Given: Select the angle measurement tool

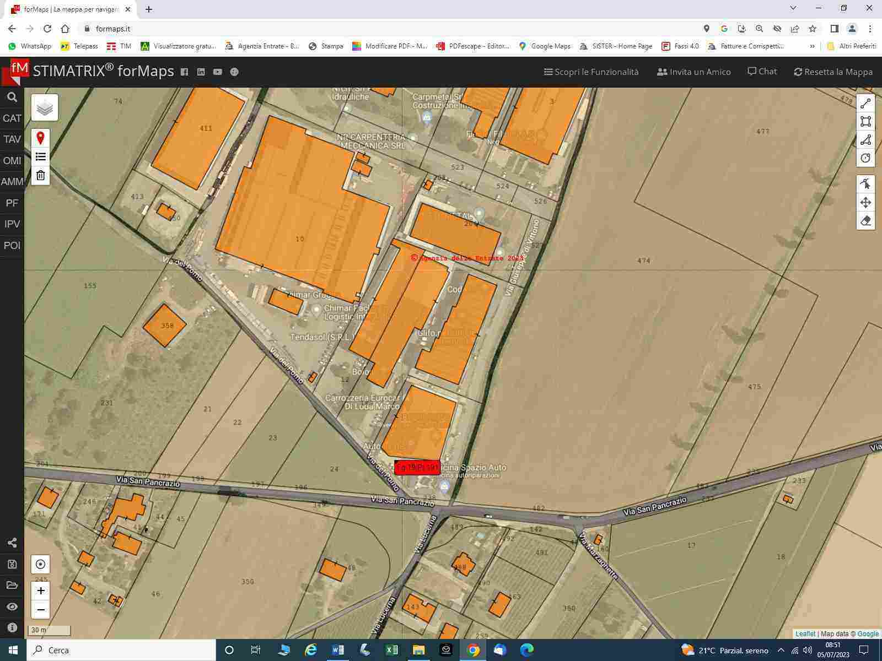Looking at the screenshot, I should coord(865,140).
